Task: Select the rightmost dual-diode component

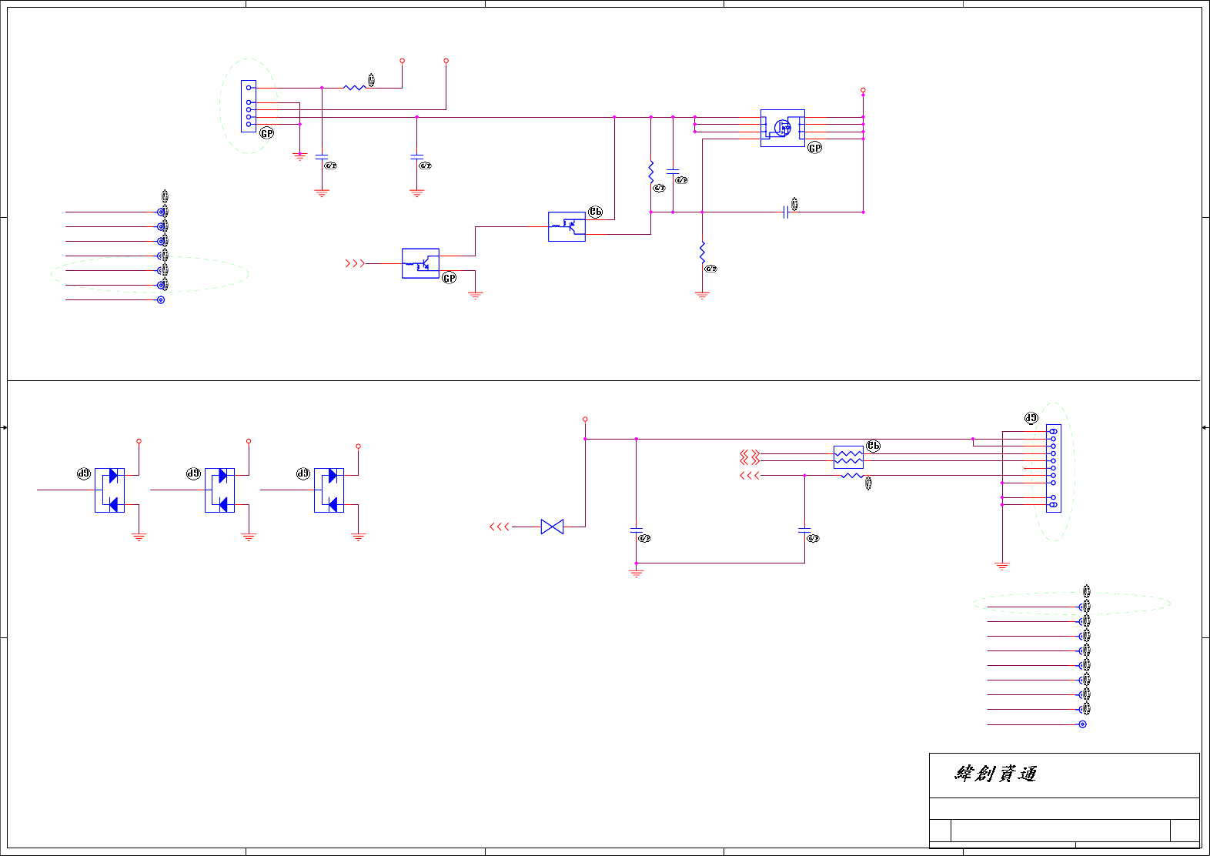Action: 329,490
